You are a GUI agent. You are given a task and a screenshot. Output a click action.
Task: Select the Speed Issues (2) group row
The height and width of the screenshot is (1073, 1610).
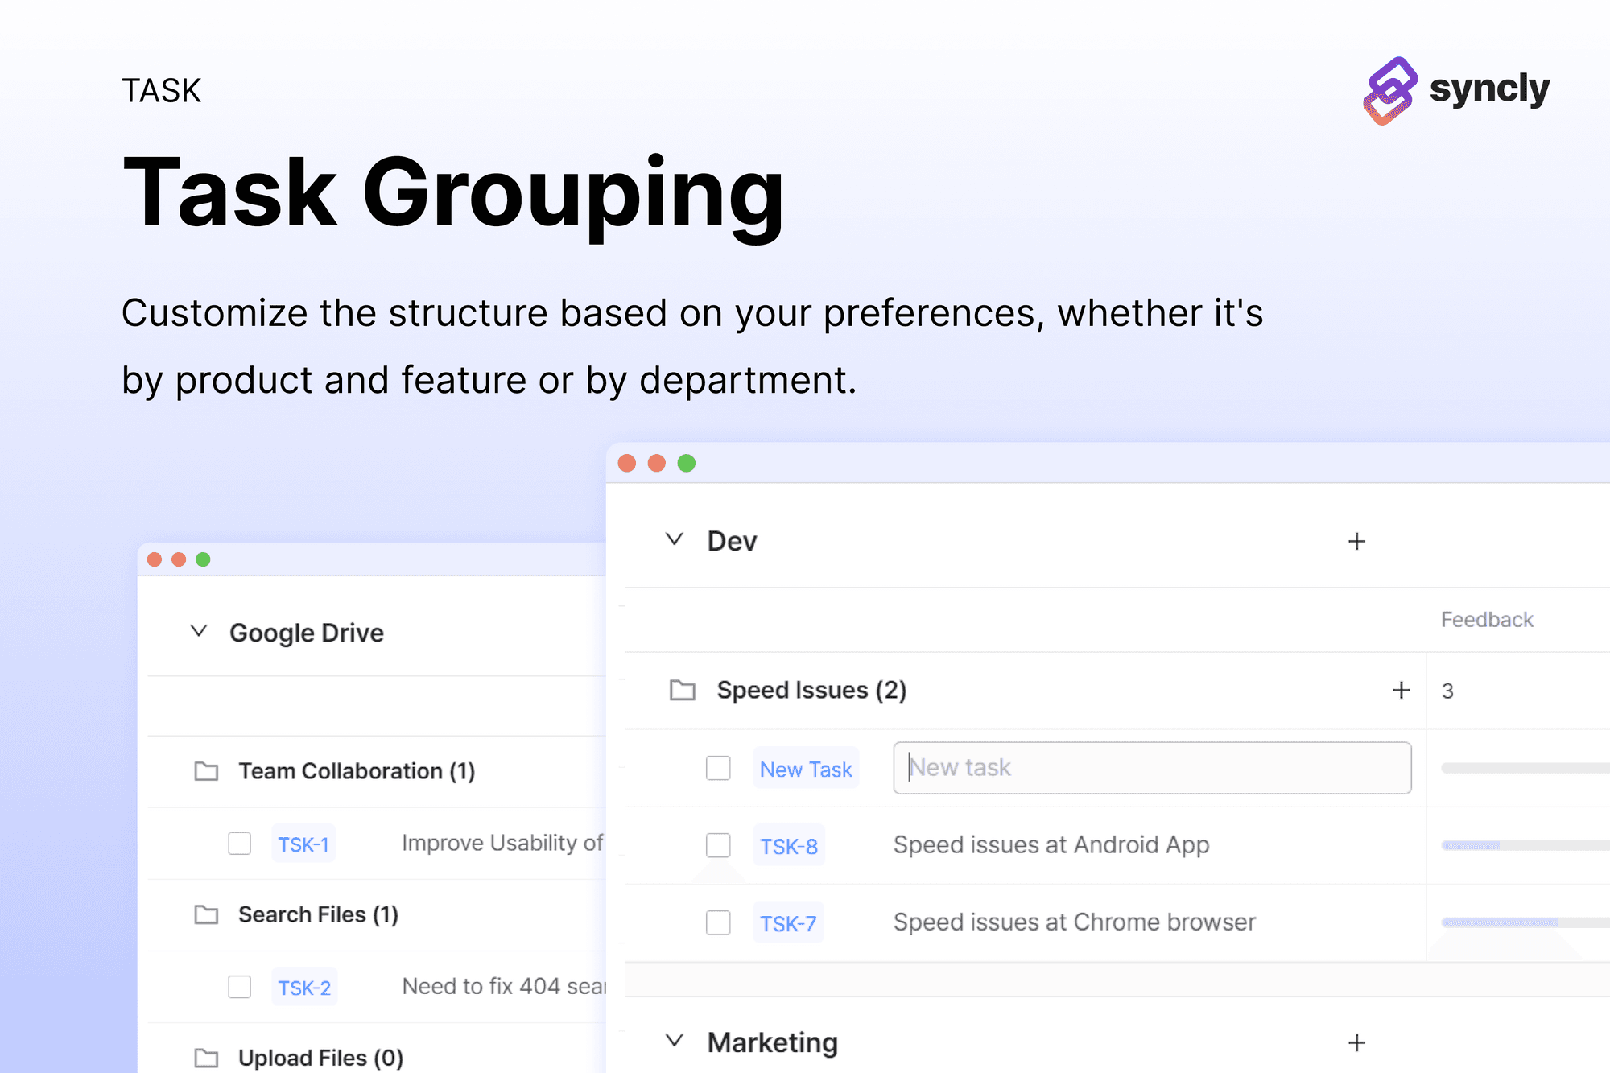click(811, 691)
